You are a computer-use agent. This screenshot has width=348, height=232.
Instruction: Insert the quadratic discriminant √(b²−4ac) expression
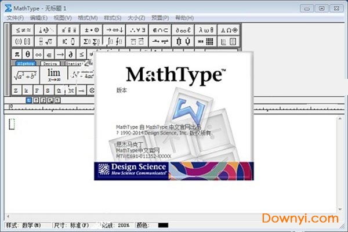pyautogui.click(x=81, y=75)
